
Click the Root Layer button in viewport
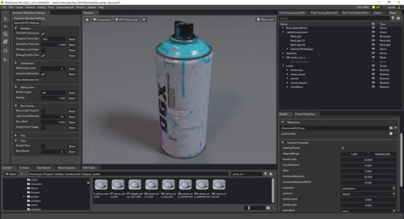point(265,20)
